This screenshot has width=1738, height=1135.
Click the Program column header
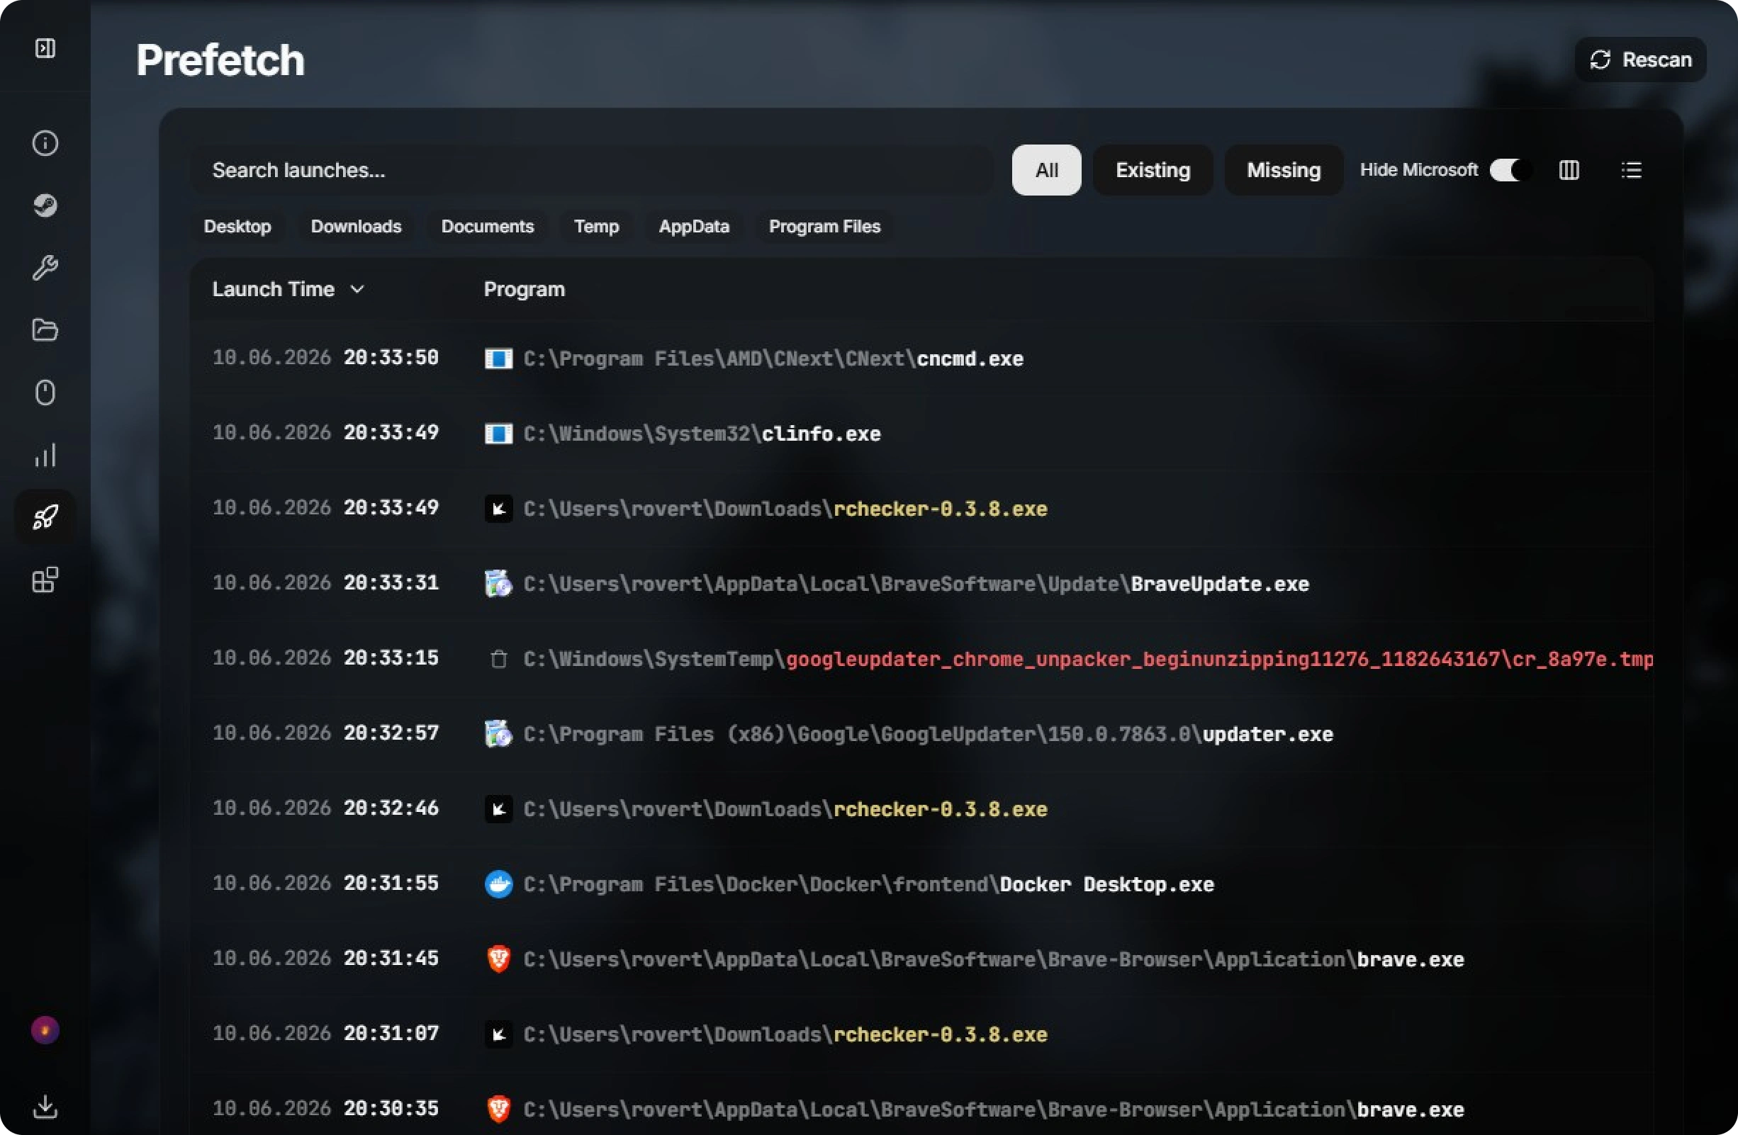click(525, 289)
